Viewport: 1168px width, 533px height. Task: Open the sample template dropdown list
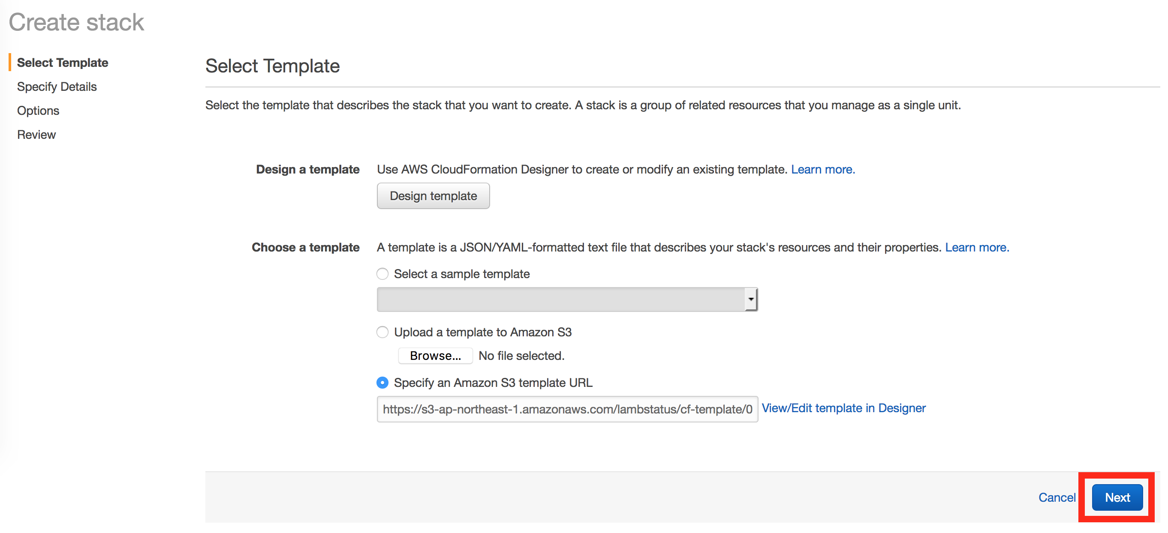coord(560,299)
